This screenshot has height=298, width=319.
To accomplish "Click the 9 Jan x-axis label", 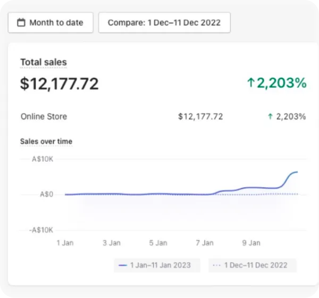I will tap(251, 243).
